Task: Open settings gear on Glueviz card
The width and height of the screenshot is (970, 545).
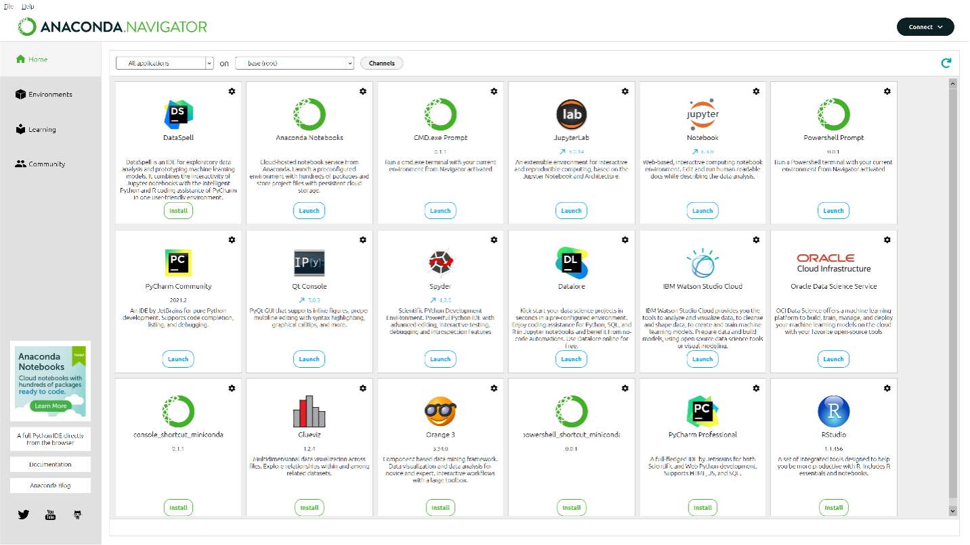Action: [363, 388]
